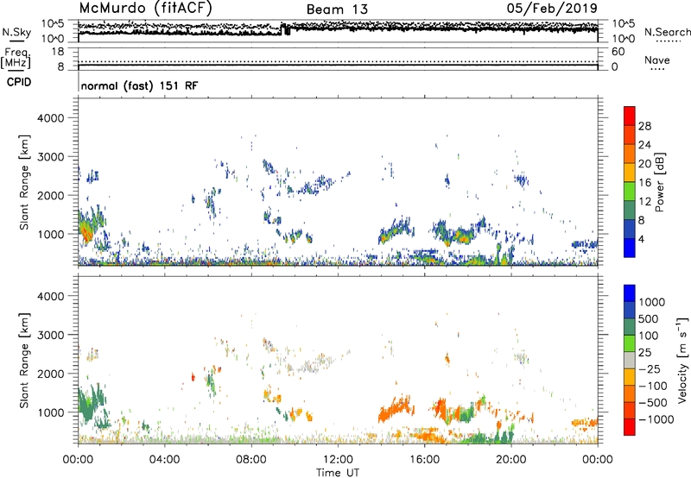Select the 4000 km tick of velocity panel

pos(51,296)
